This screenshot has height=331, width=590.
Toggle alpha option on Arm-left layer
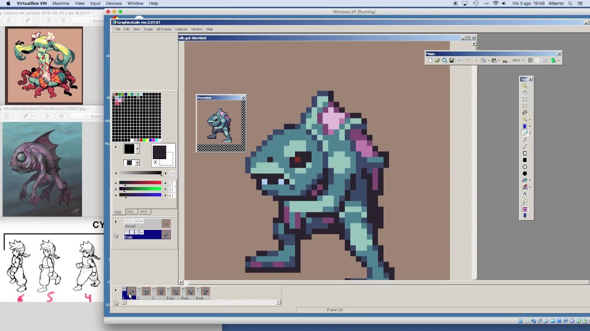[137, 221]
